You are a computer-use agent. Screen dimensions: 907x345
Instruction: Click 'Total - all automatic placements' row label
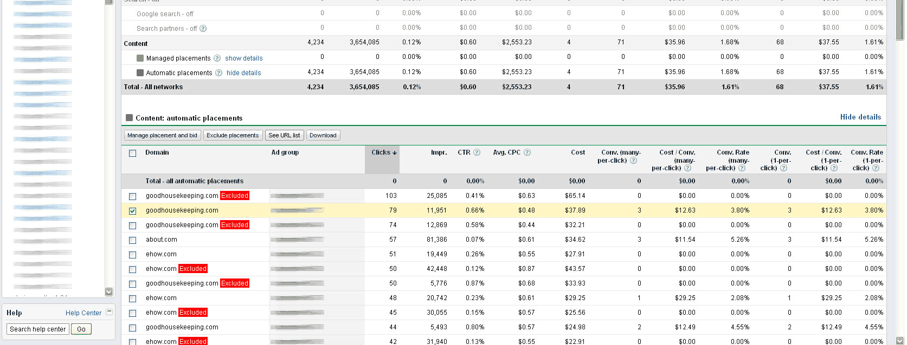point(195,181)
